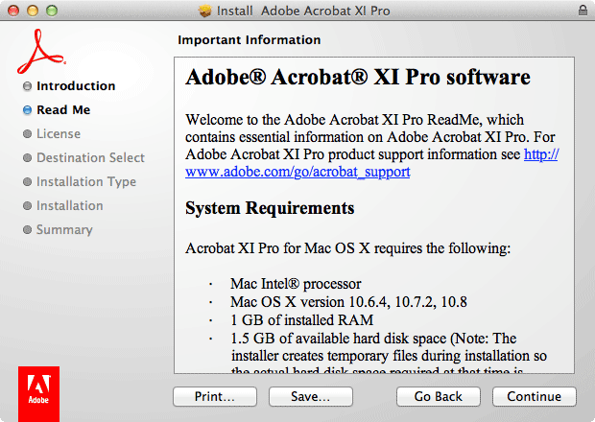595x422 pixels.
Task: Select the Installation step
Action: click(69, 206)
